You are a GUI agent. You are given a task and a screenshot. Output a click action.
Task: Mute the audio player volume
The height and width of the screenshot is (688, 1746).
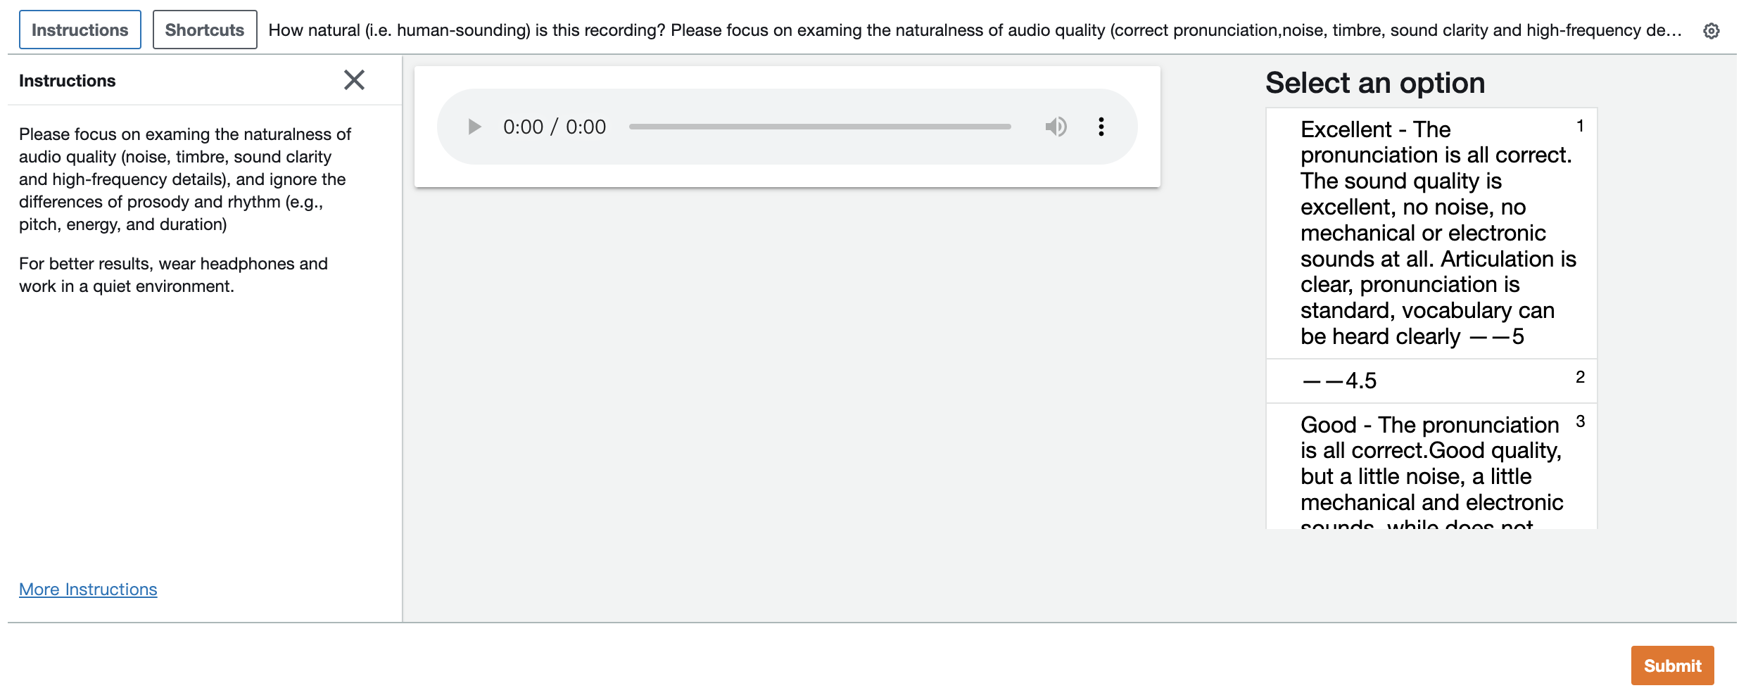pyautogui.click(x=1056, y=127)
